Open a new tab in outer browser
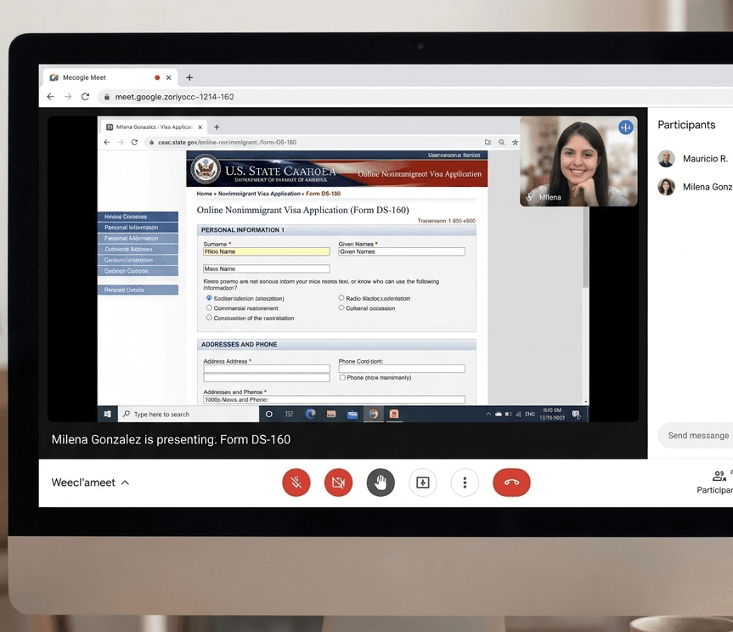The image size is (733, 632). tap(189, 77)
